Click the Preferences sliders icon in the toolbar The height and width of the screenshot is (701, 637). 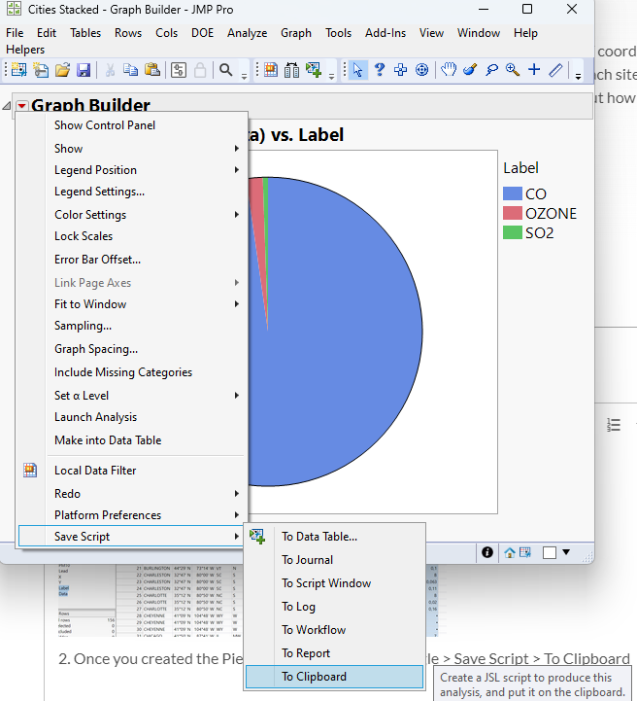point(179,70)
